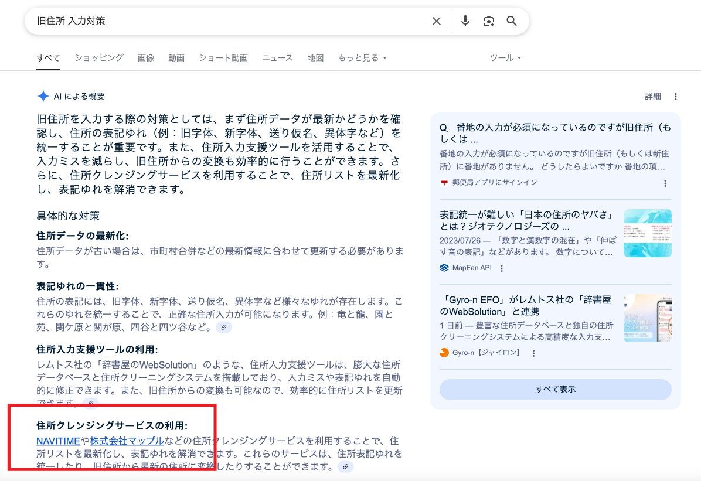
Task: Click the AI overview sparkle icon
Action: coord(43,96)
